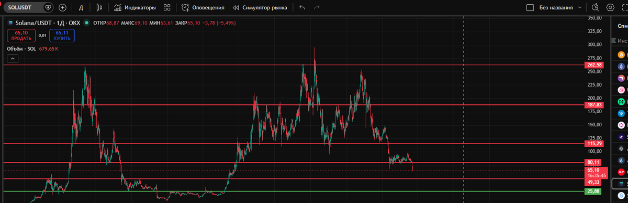Open Индикаторы indicators dialog
The image size is (628, 203).
[x=135, y=8]
